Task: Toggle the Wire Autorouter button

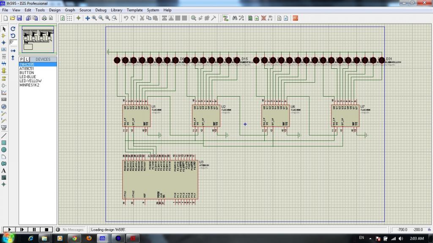Action: [225, 18]
